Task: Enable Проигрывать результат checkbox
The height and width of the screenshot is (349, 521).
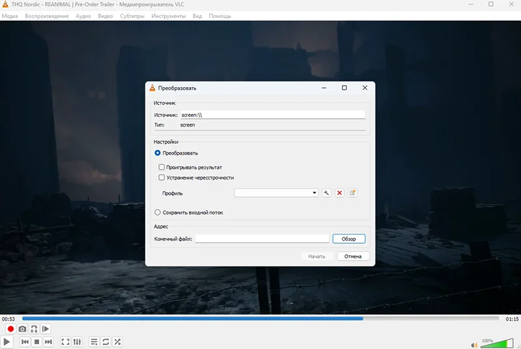Action: 162,167
